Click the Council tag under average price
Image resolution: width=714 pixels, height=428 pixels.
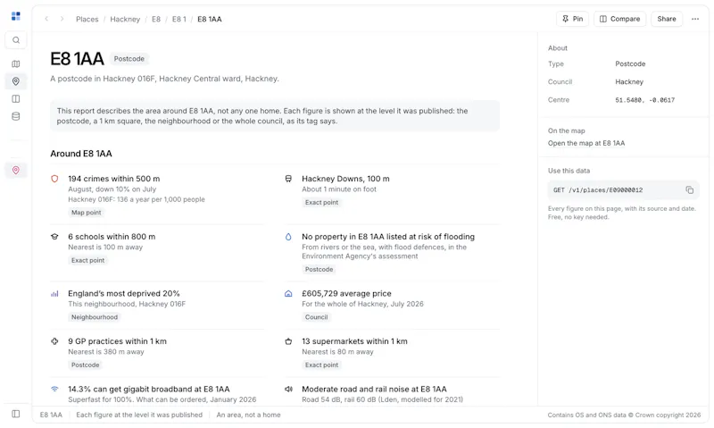tap(316, 317)
